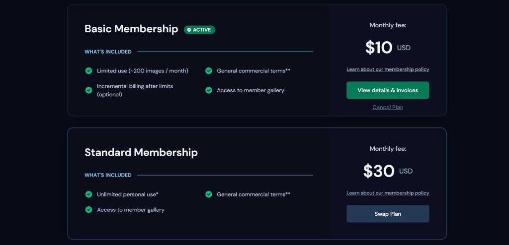Open membership policy link under $30 price
The height and width of the screenshot is (245, 509).
[x=388, y=193]
